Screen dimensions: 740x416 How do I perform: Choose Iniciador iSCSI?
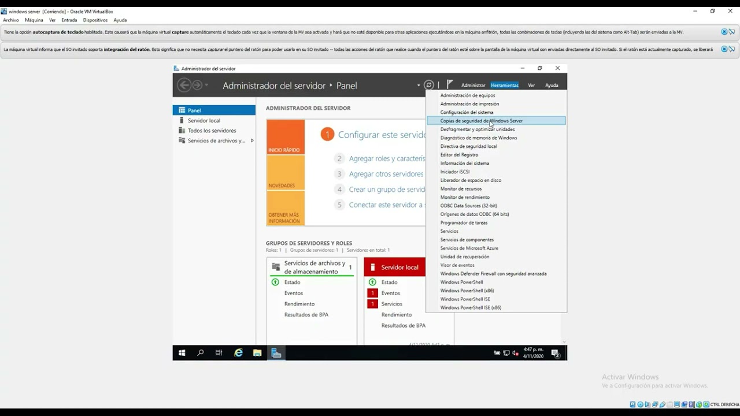pos(455,172)
